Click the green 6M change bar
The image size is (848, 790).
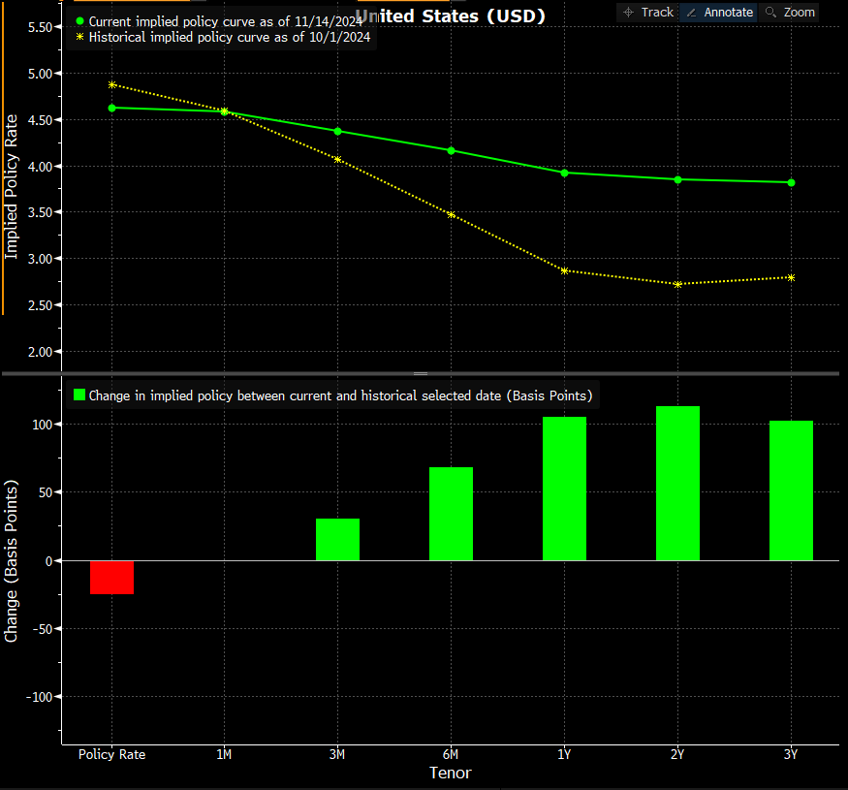pos(451,514)
